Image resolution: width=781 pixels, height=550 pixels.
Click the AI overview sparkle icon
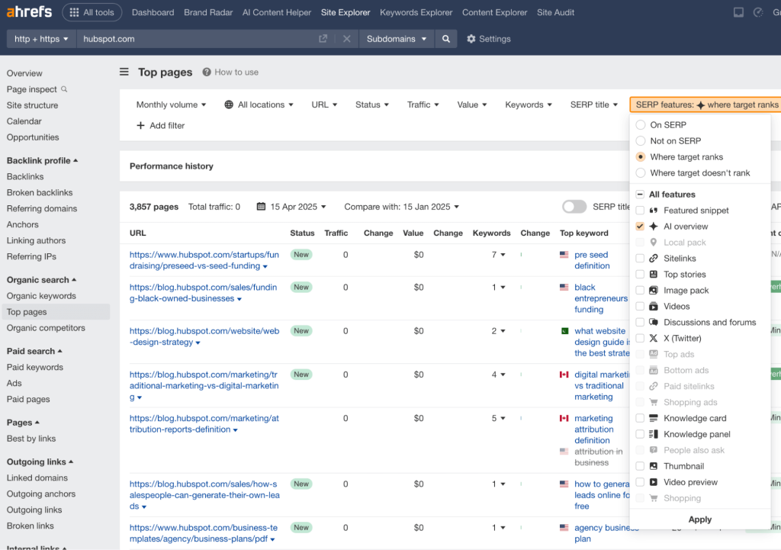pyautogui.click(x=654, y=226)
